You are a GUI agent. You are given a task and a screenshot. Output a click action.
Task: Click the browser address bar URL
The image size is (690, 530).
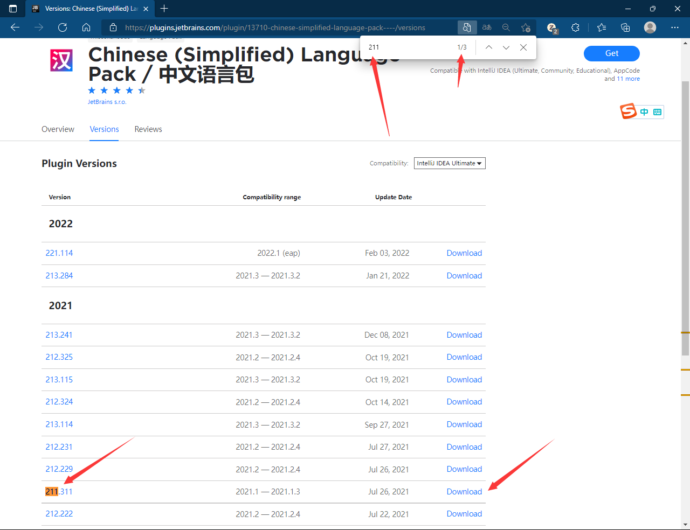[275, 27]
